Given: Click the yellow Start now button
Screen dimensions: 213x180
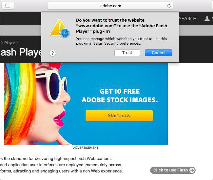Looking at the screenshot, I should 119,116.
